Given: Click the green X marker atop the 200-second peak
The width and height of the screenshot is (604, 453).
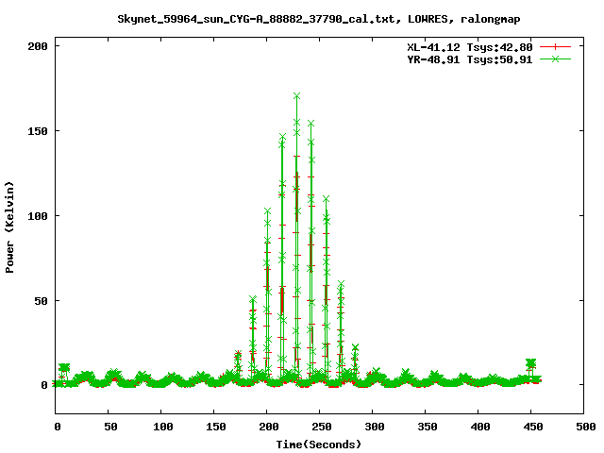Looking at the screenshot, I should pos(267,211).
